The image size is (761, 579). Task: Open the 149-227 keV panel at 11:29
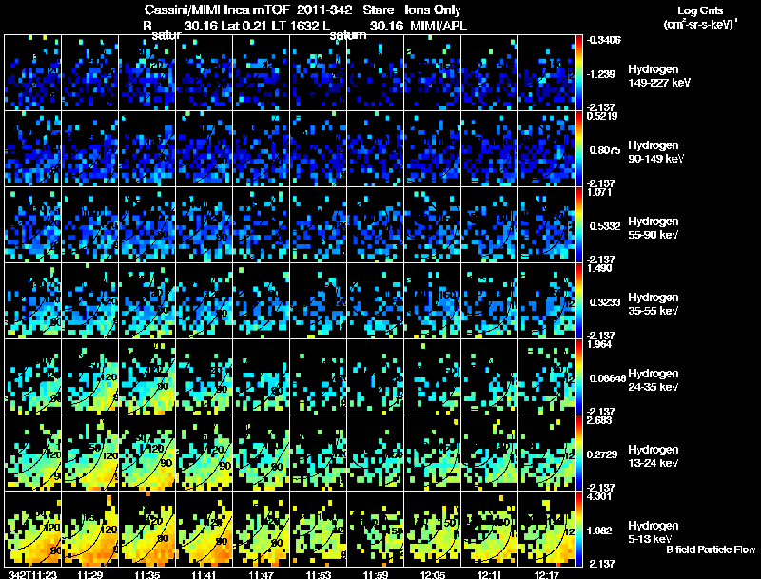click(x=89, y=73)
